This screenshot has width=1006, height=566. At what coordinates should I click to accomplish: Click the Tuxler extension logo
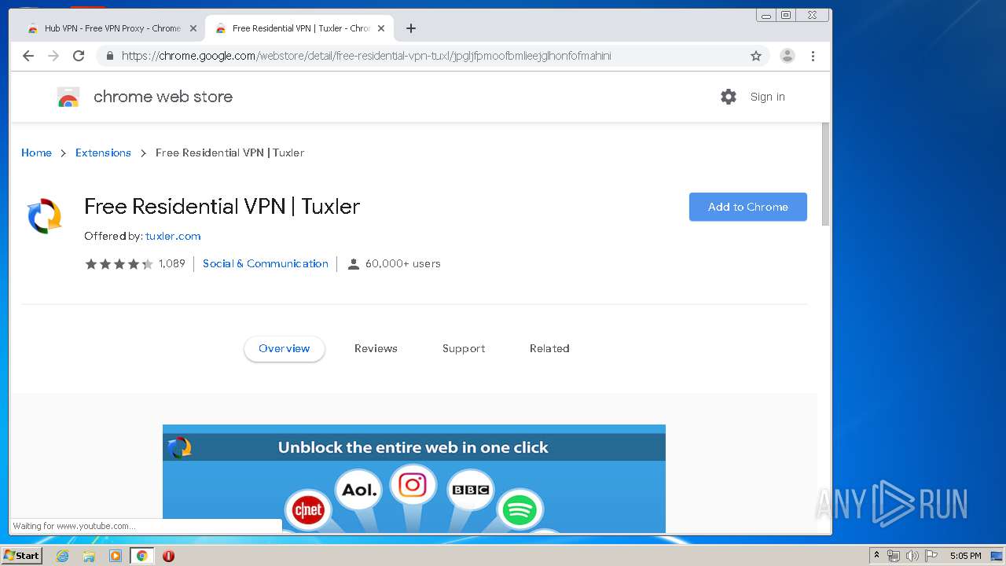pos(45,216)
